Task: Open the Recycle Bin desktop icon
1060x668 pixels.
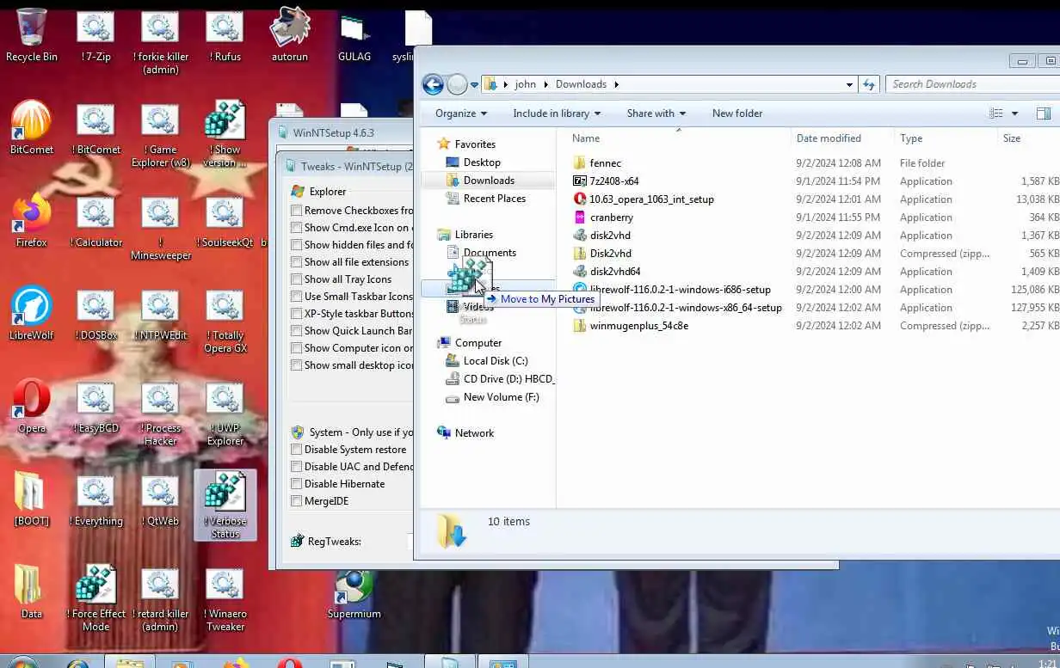Action: (x=32, y=36)
